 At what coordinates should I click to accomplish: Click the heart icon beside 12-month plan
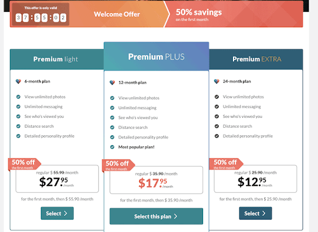coord(112,83)
